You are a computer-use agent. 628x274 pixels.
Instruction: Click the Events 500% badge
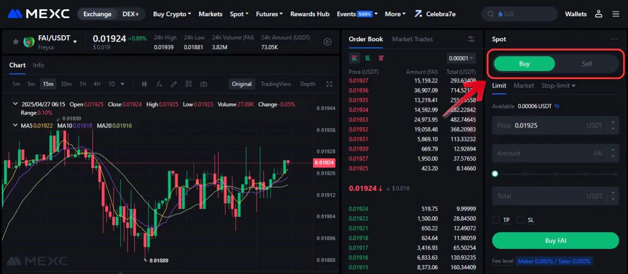364,14
